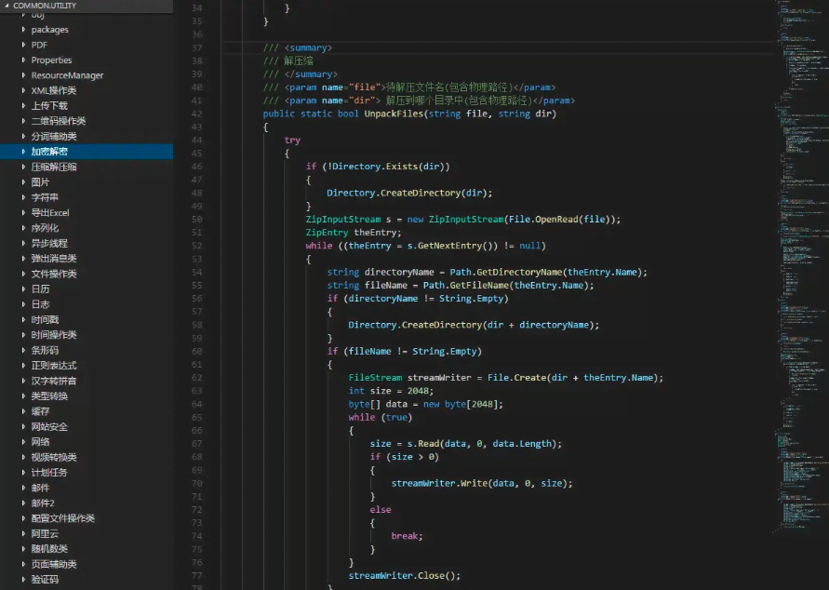Select the 邮件2 folder
The height and width of the screenshot is (590, 829).
(x=43, y=503)
